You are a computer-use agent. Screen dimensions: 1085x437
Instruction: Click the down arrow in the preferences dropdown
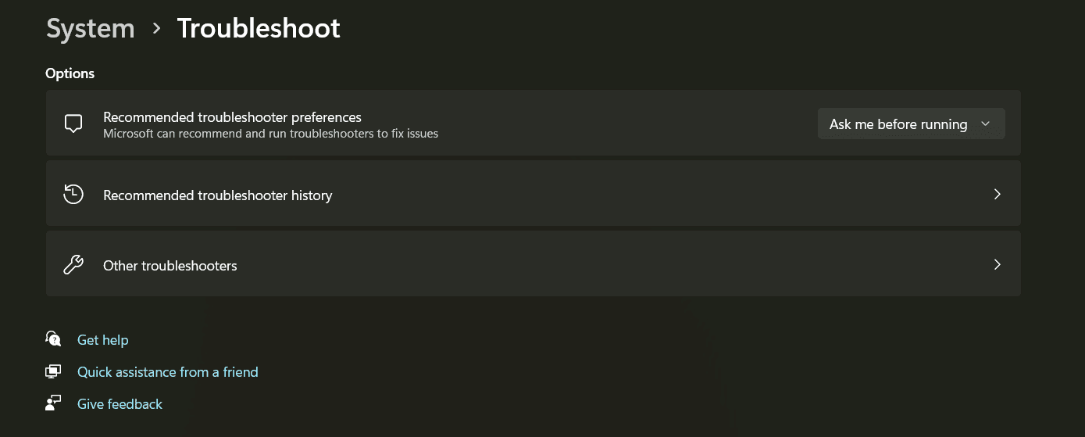(x=985, y=124)
